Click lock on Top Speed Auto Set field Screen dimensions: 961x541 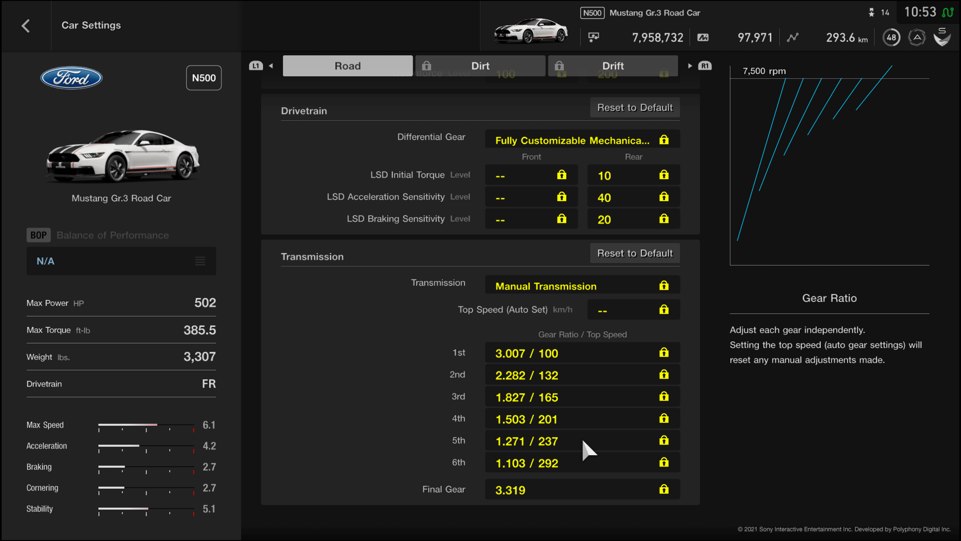[664, 310]
